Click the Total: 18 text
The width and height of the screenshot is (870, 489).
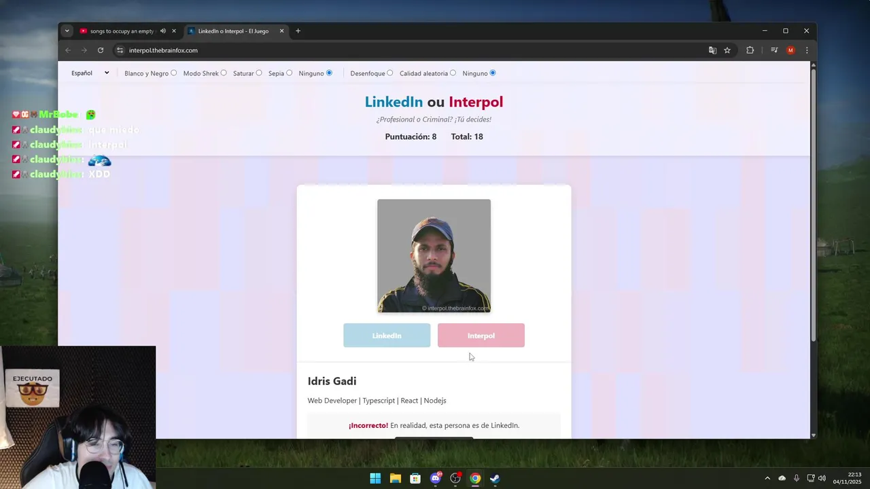coord(467,137)
